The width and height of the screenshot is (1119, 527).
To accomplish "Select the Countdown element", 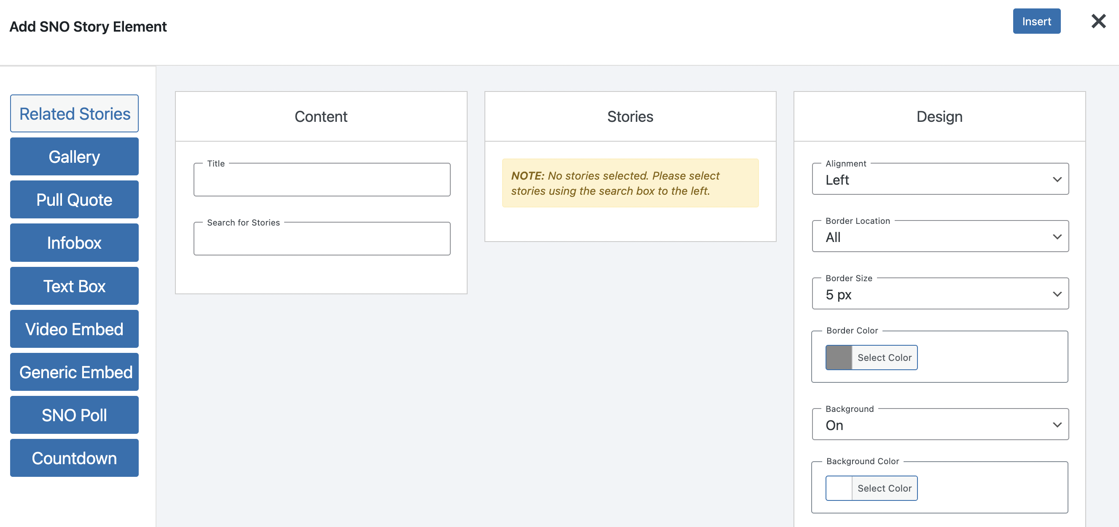I will click(74, 458).
